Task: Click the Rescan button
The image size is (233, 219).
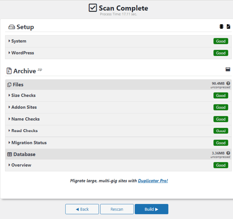Action: click(x=117, y=209)
